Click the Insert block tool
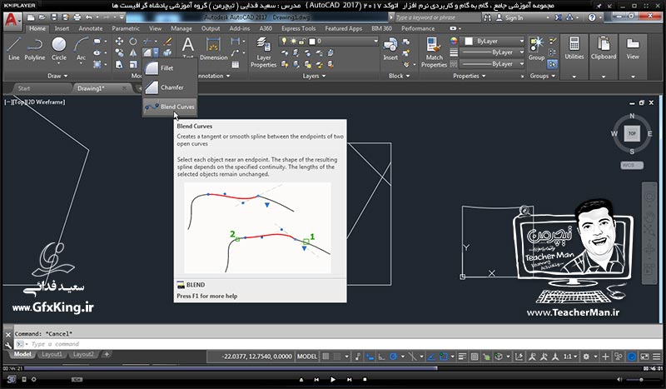 [x=390, y=48]
